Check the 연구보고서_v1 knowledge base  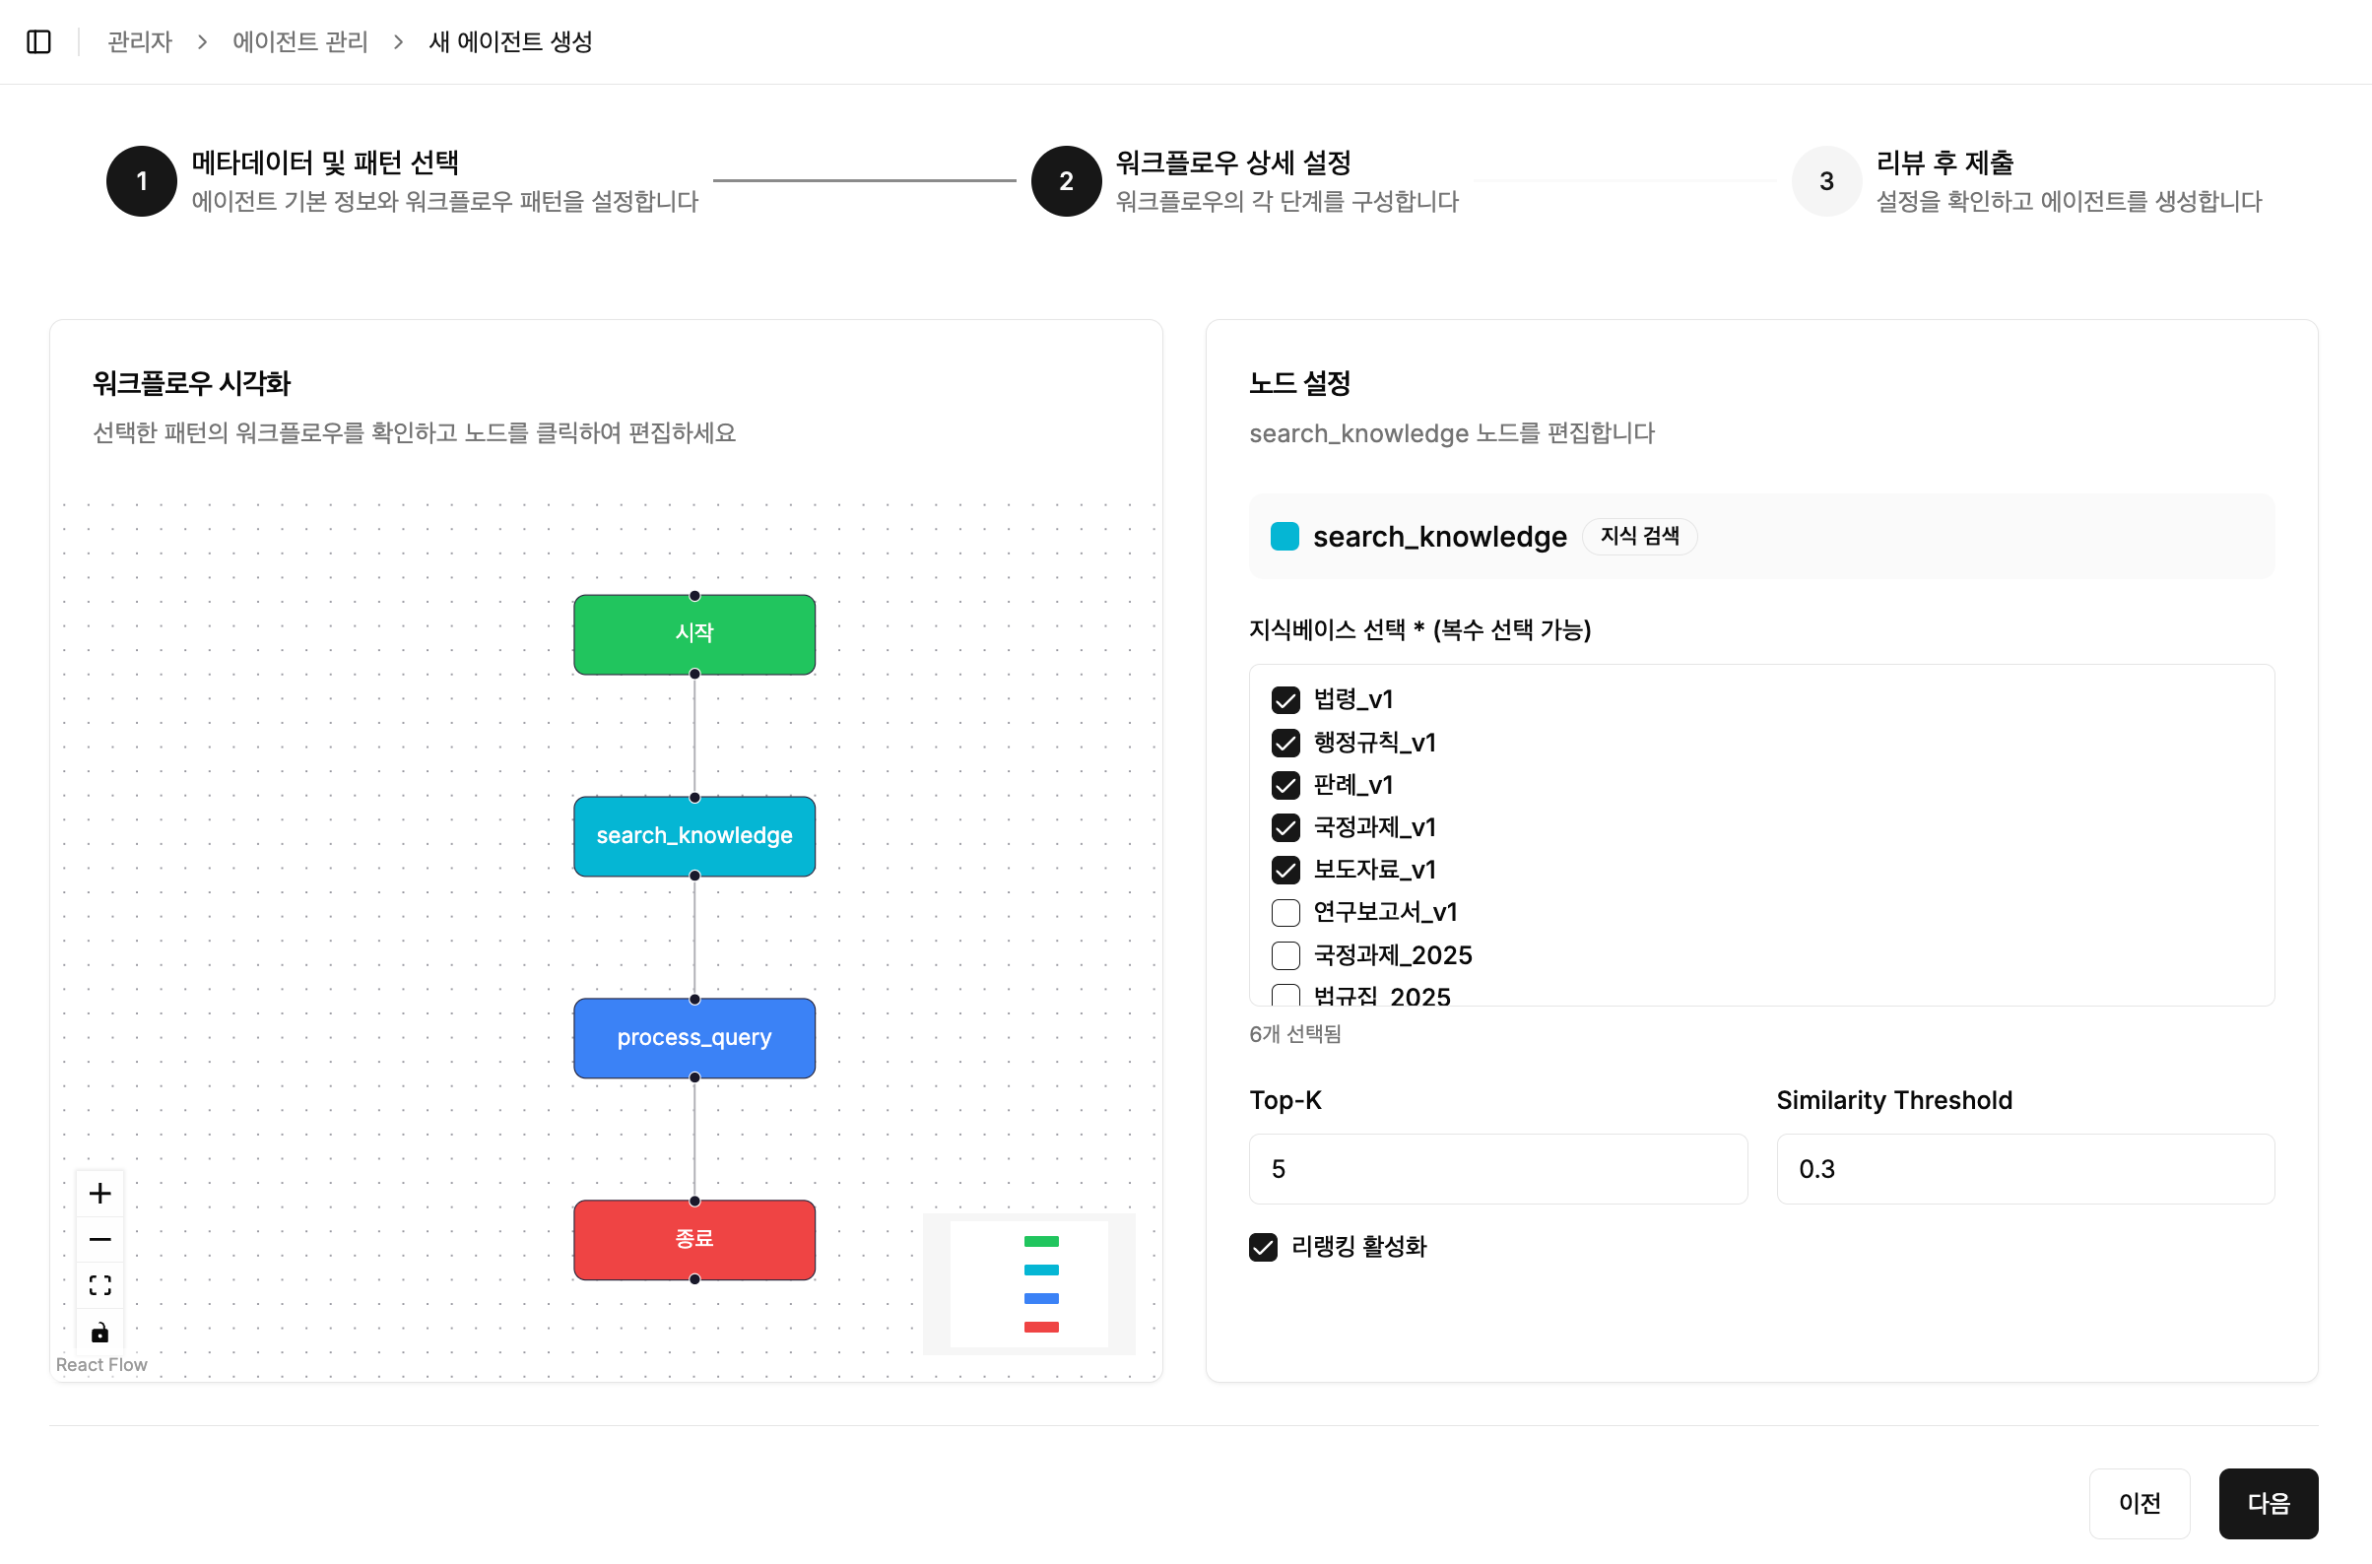1285,912
